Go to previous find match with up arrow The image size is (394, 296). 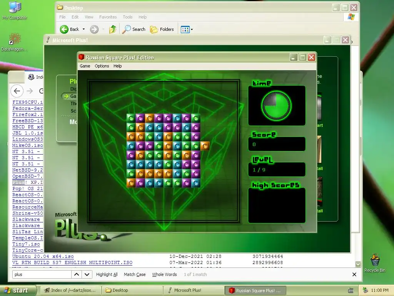(x=77, y=274)
